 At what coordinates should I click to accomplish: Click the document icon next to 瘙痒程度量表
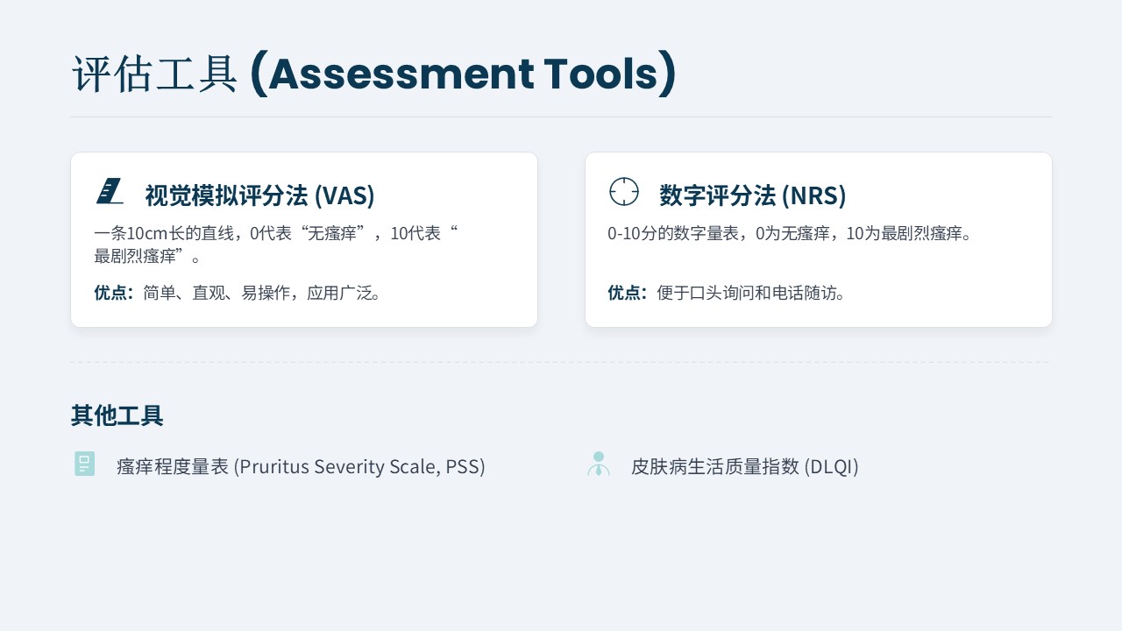click(x=84, y=464)
